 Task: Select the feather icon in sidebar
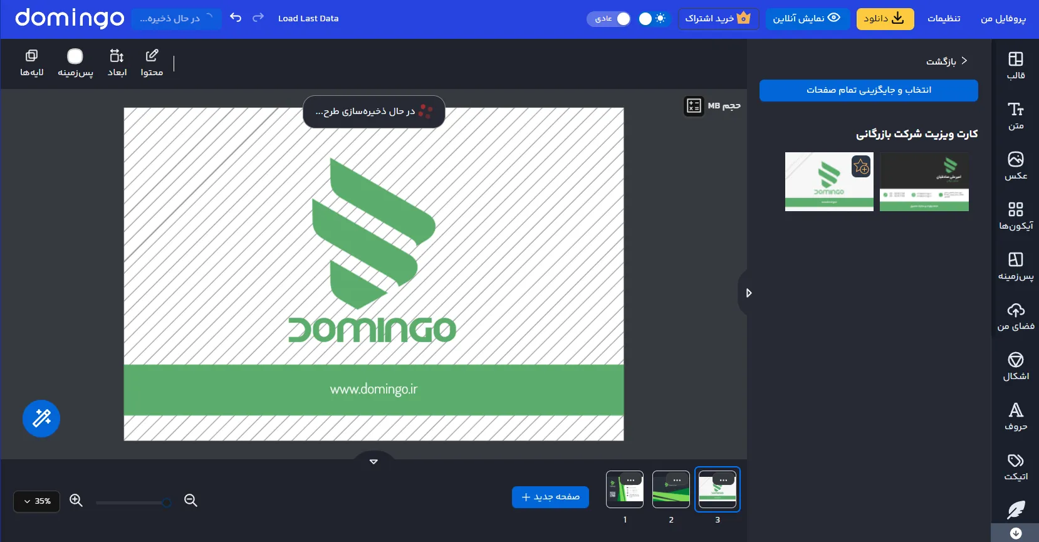[x=1015, y=509]
